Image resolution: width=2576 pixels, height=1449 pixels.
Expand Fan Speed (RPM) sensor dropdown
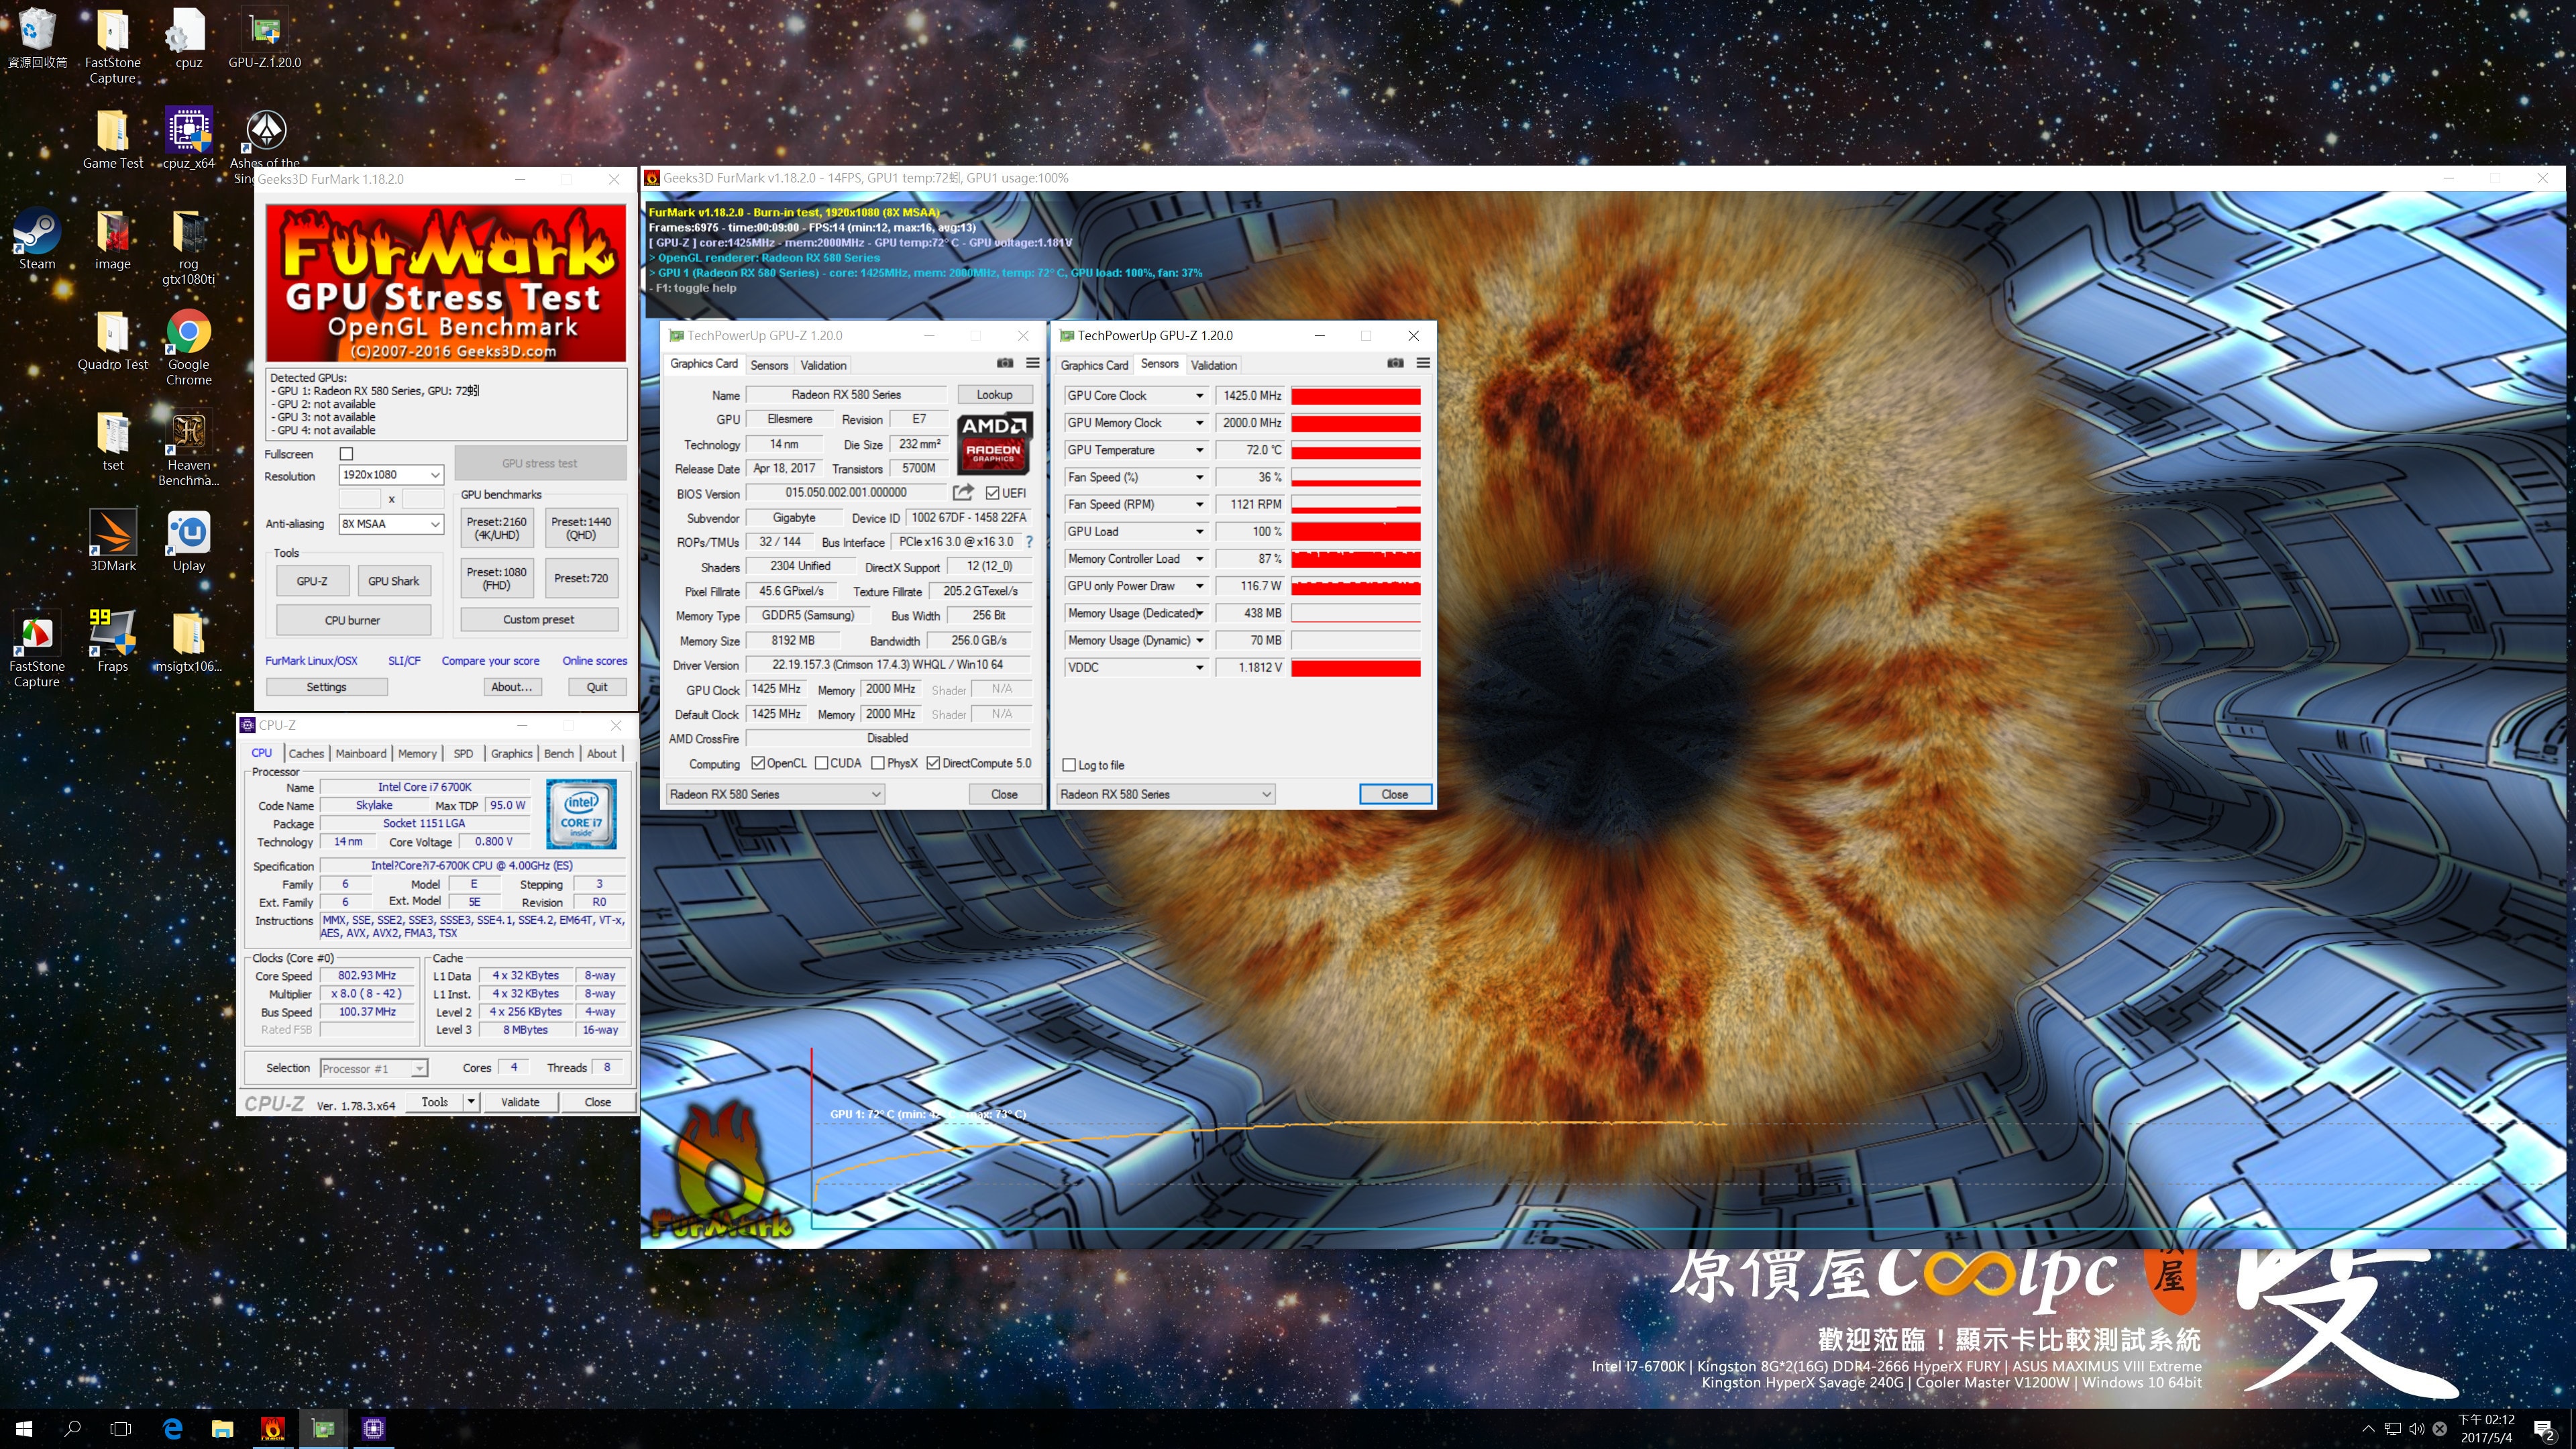1199,505
